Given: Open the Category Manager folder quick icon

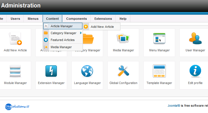Looking at the screenshot, I should tap(88, 39).
